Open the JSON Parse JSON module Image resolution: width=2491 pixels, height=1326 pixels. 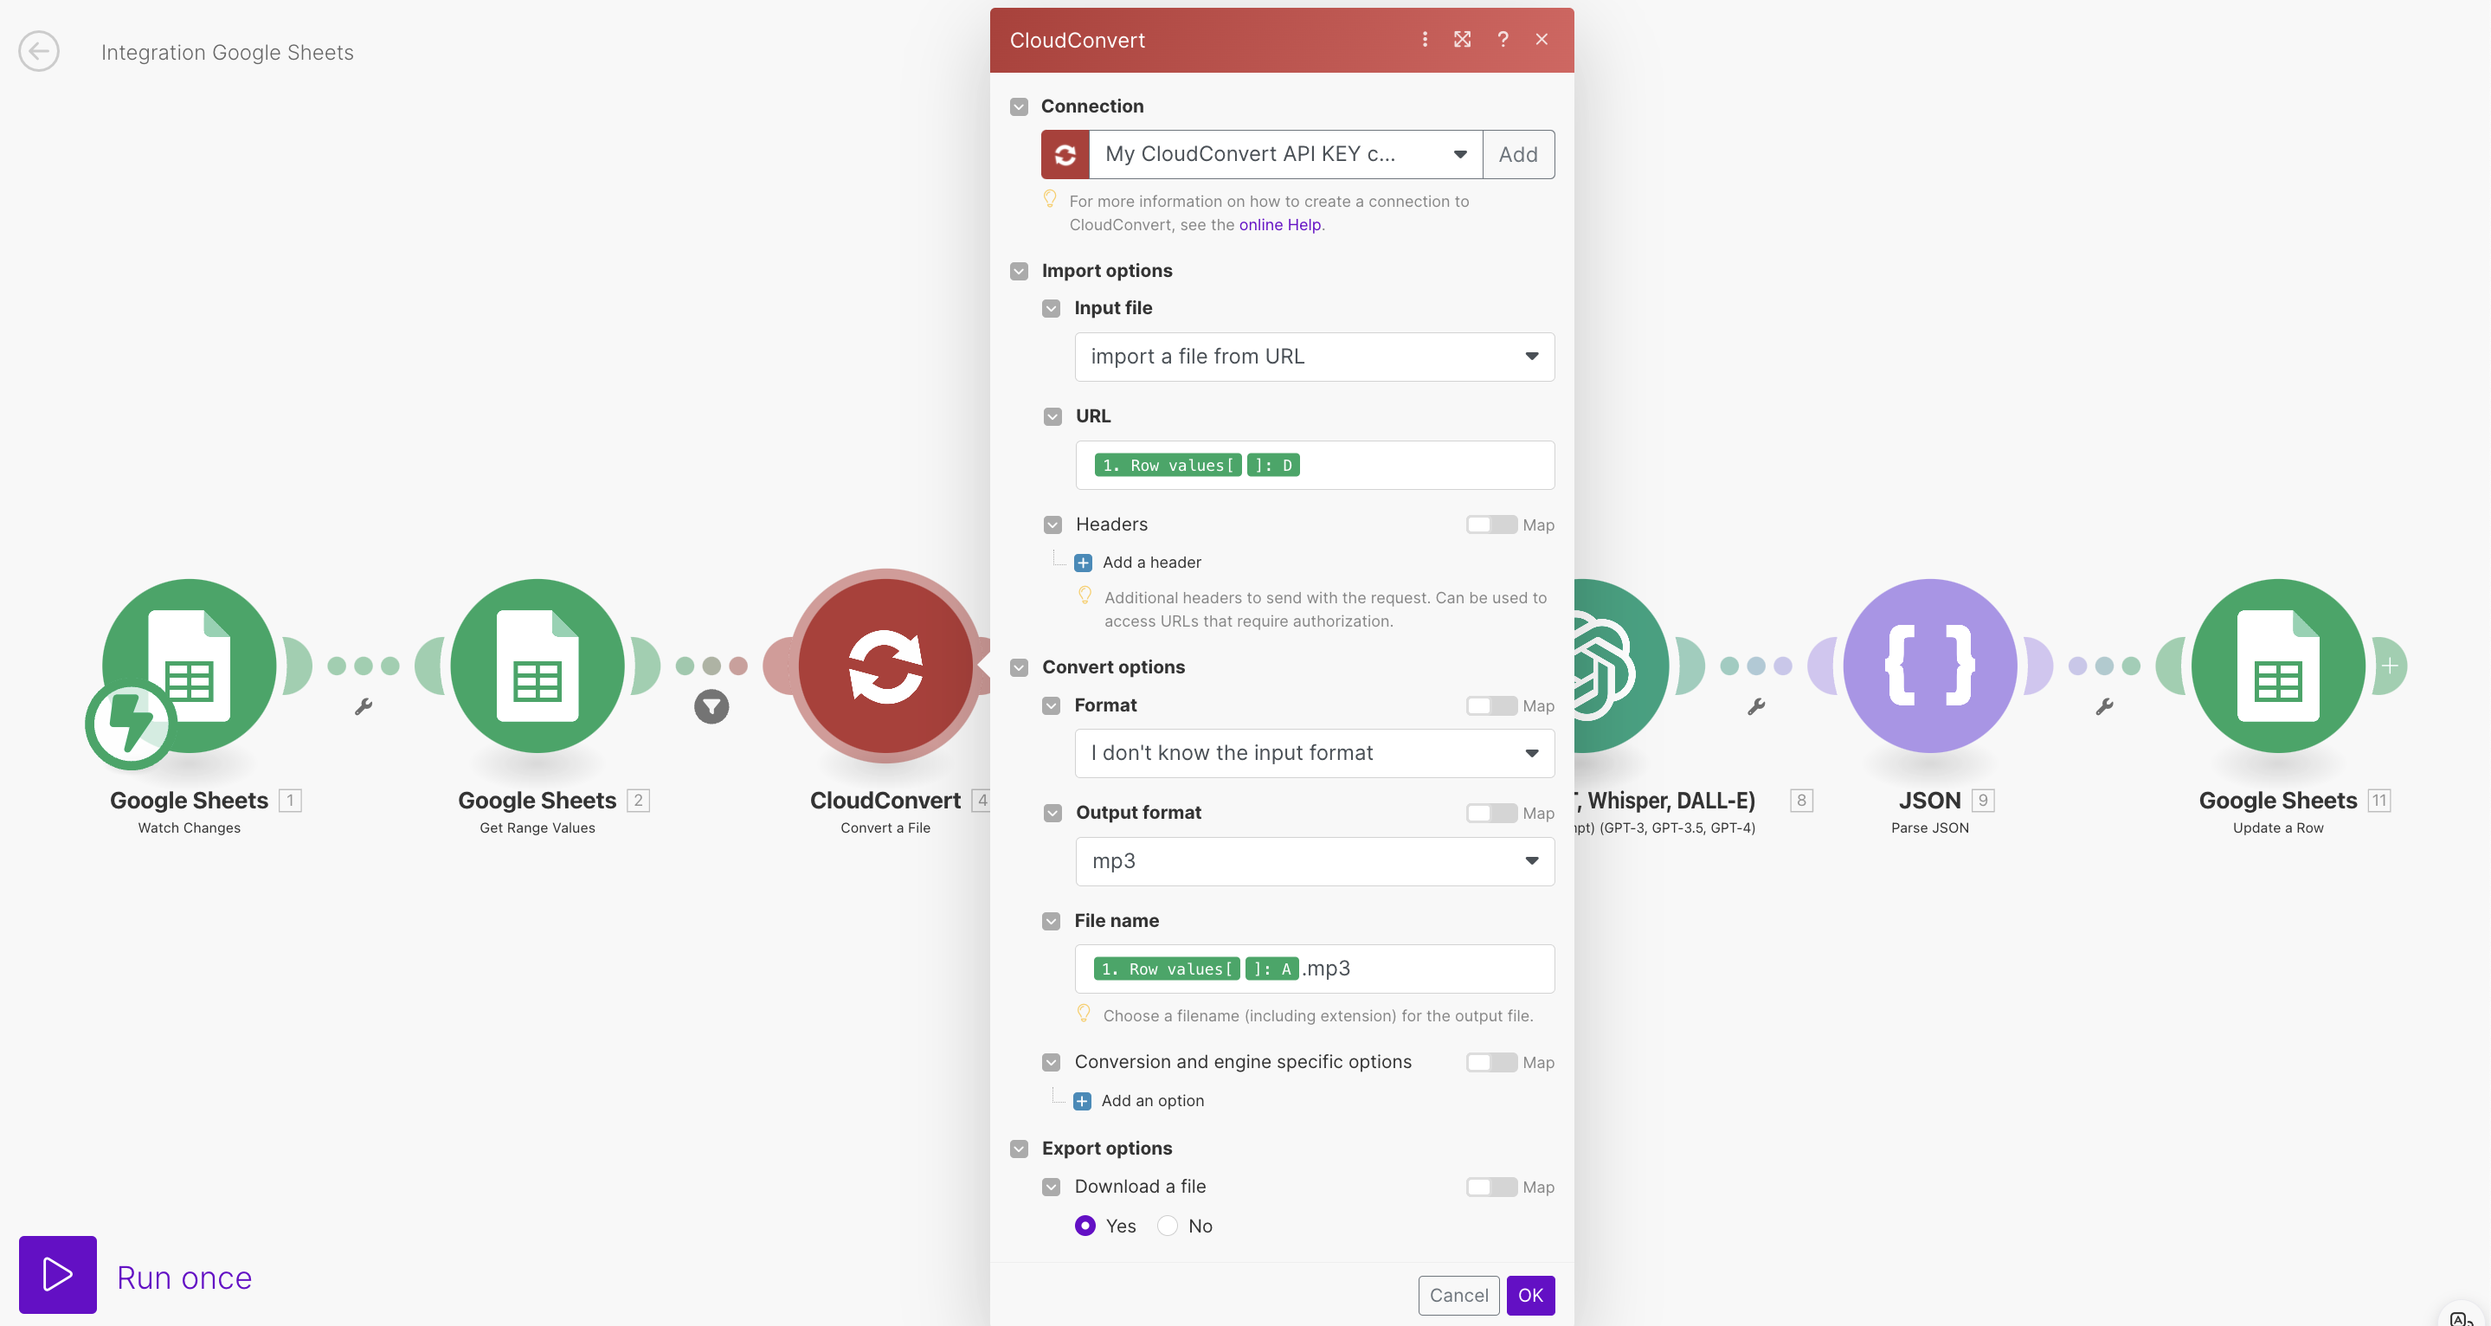pyautogui.click(x=1930, y=666)
